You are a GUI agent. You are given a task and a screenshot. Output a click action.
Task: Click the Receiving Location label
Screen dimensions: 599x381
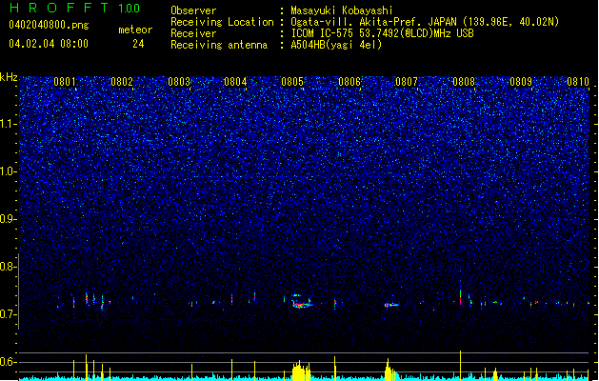click(x=222, y=22)
